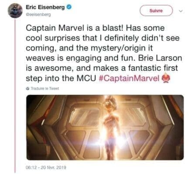
Task: Open the tweet options chevron menu
Action: click(x=180, y=11)
